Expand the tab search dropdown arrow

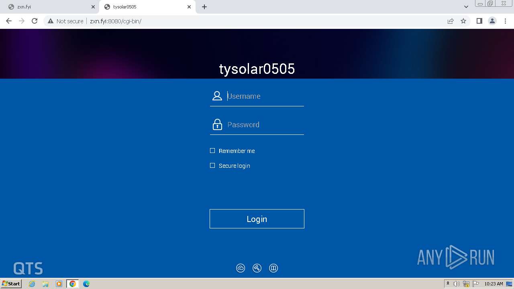point(466,7)
